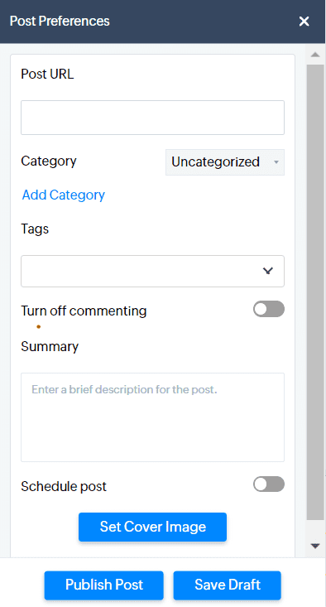Toggle Turn off commenting switch

click(x=269, y=309)
